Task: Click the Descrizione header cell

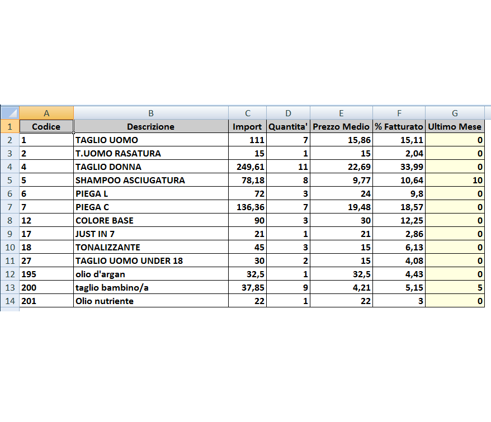Action: tap(152, 126)
